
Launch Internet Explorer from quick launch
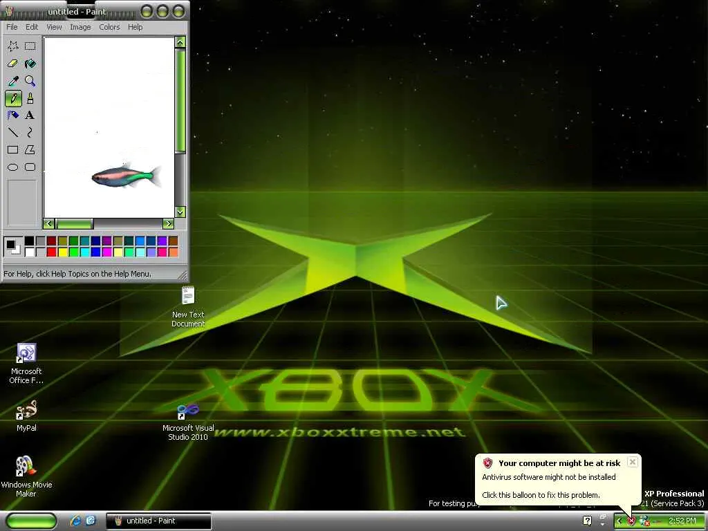pos(75,521)
